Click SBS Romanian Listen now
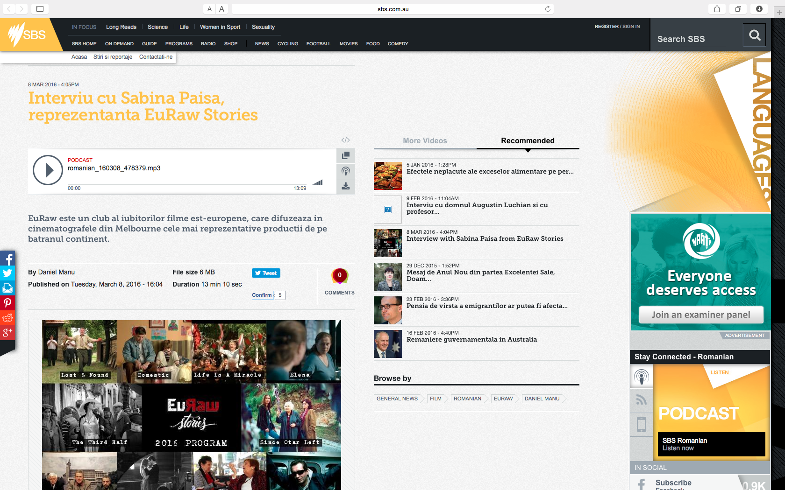 [711, 444]
